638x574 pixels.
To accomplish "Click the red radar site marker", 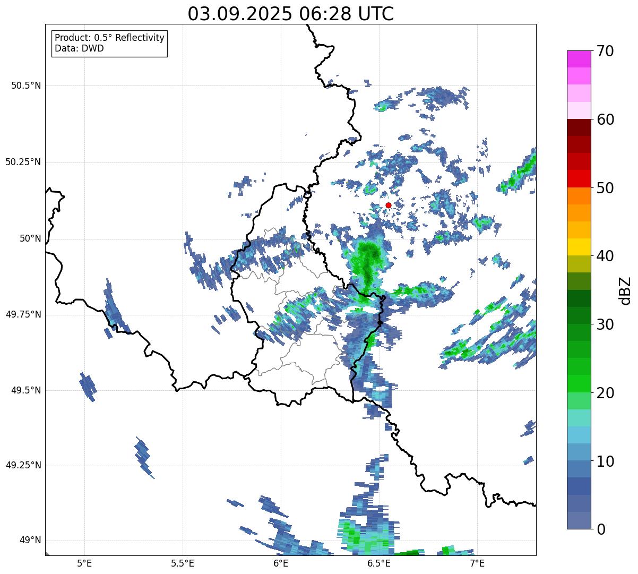I will (389, 205).
